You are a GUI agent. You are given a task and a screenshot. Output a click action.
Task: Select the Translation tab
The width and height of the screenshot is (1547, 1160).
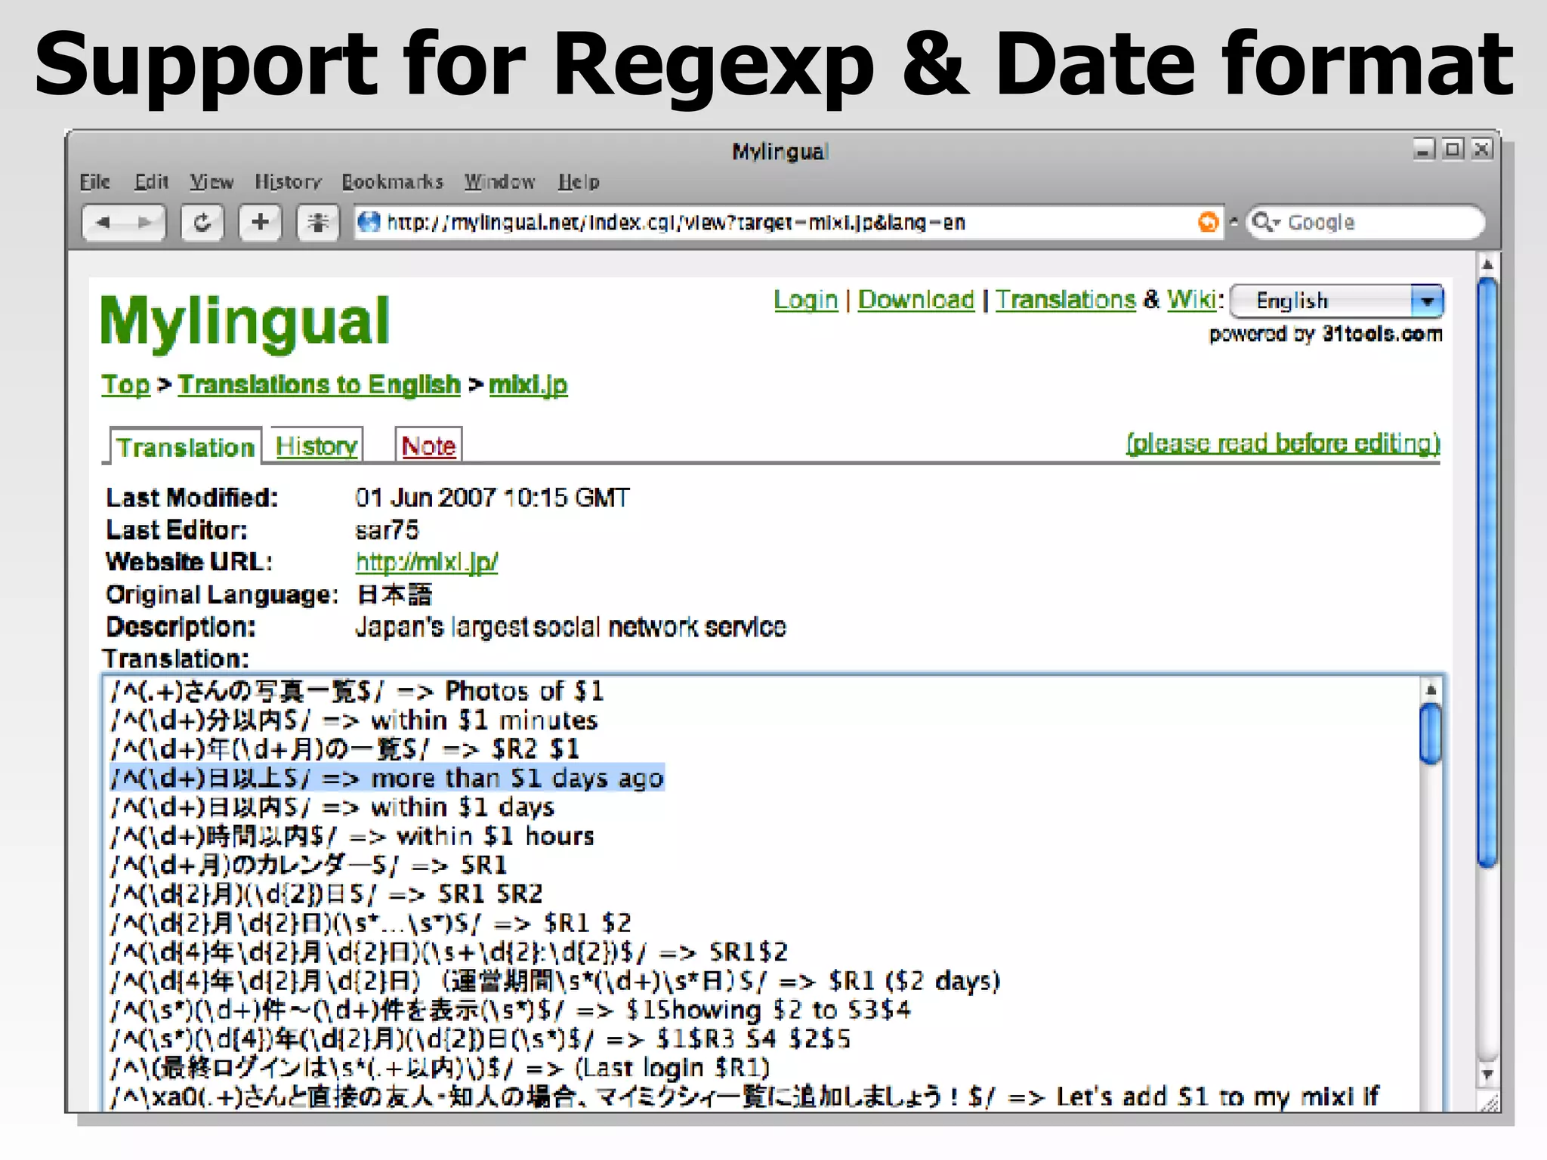(186, 446)
